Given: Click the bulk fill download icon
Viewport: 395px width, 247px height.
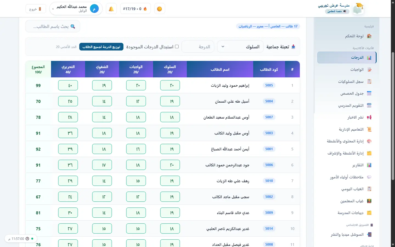Looking at the screenshot, I should point(293,47).
